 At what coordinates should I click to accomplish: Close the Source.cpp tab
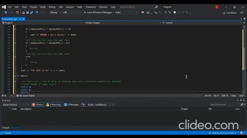(24, 19)
